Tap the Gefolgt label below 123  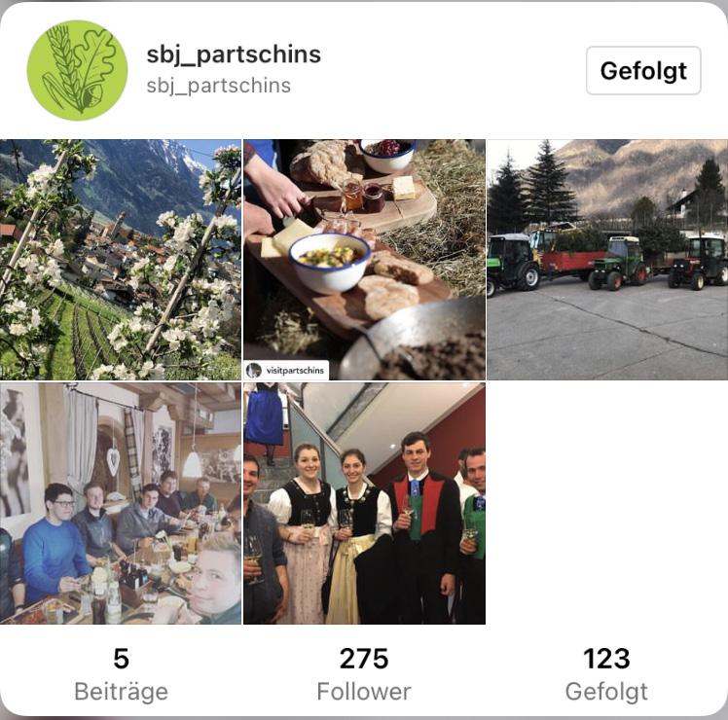click(x=606, y=692)
